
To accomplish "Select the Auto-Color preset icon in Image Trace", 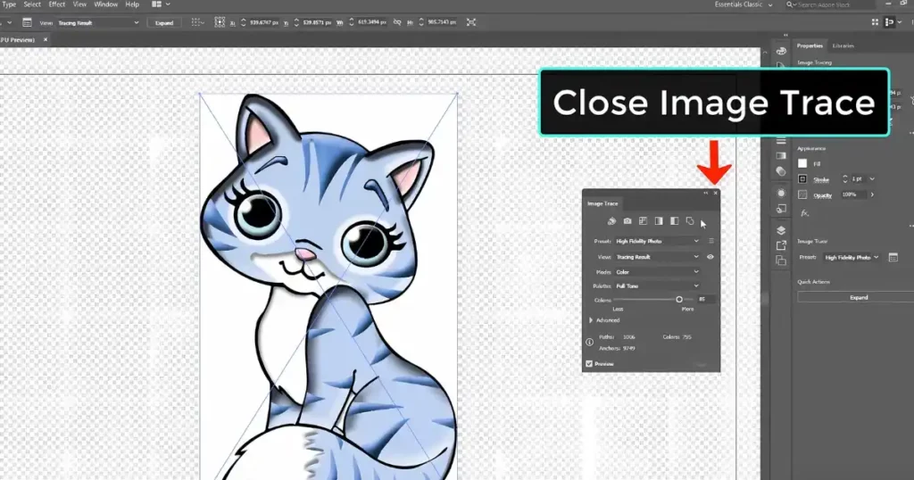I will coord(611,221).
